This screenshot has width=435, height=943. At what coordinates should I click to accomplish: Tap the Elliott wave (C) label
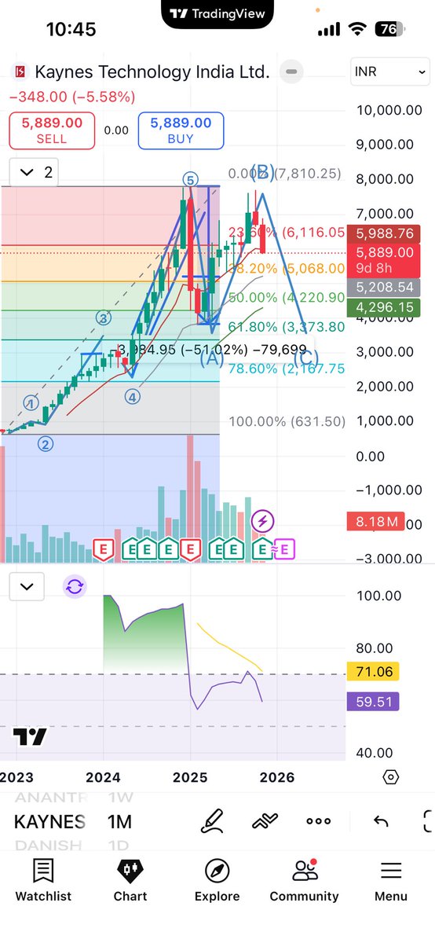[x=305, y=360]
